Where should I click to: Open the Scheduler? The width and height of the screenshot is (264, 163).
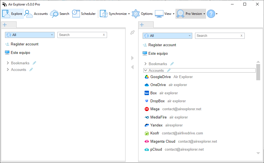point(84,14)
